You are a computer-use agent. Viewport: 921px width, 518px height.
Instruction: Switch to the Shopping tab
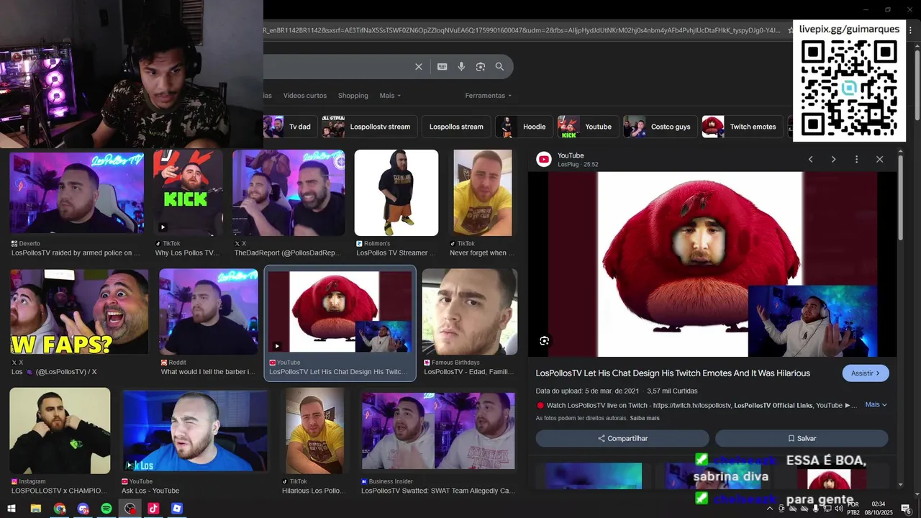[x=353, y=96]
